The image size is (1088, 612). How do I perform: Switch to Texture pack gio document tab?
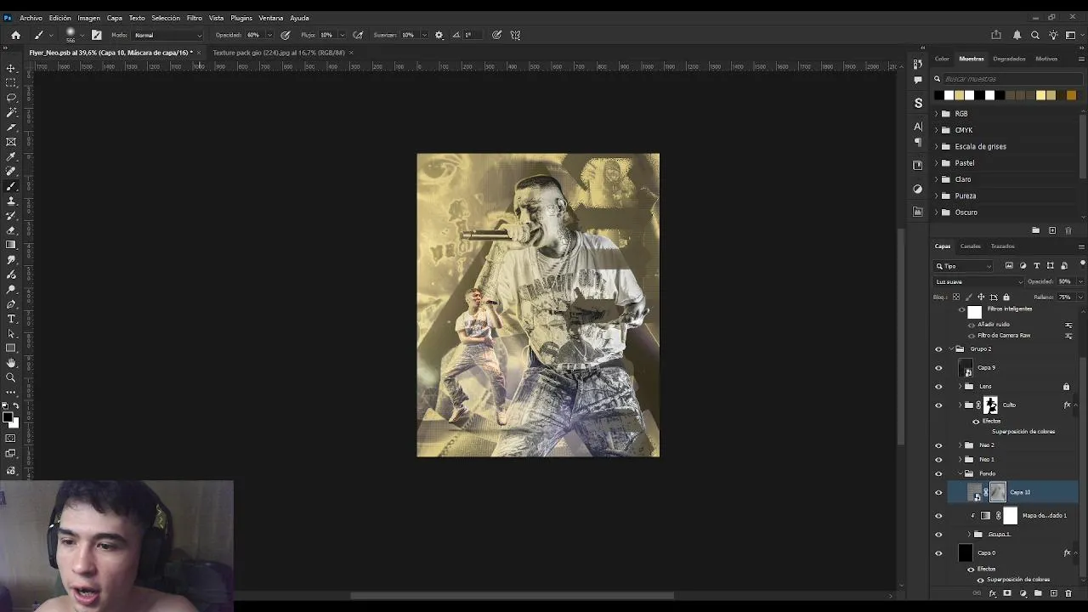click(x=279, y=53)
